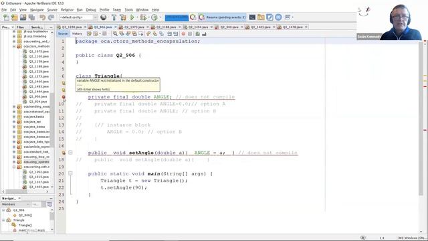Click the New Project toolbar icon
Image resolution: width=428 pixels, height=241 pixels.
click(x=14, y=17)
